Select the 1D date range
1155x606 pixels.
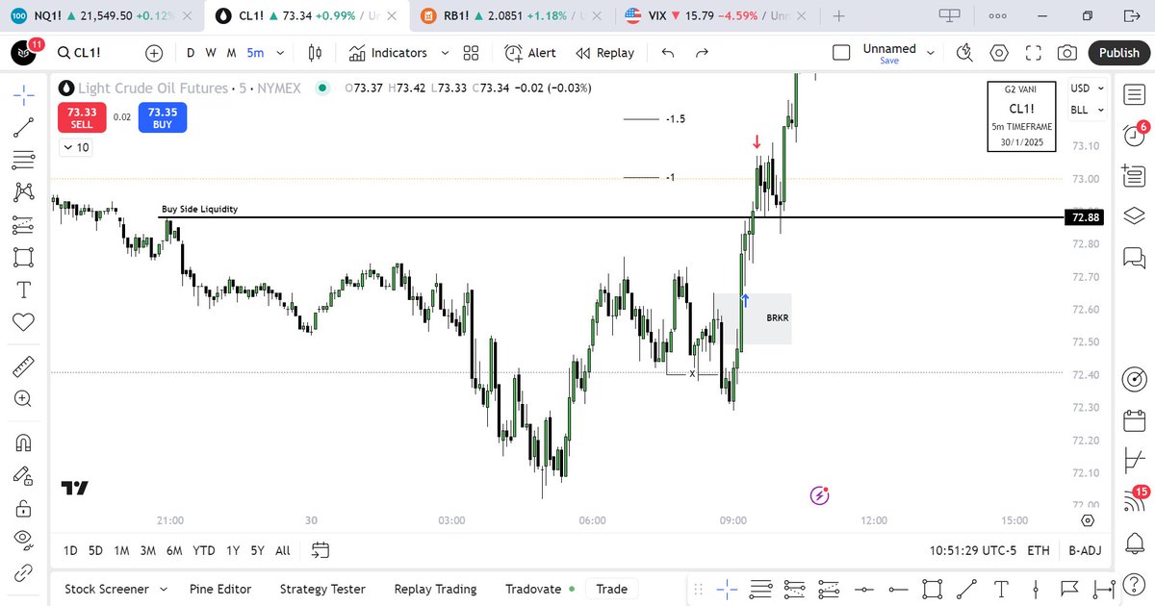[x=70, y=550]
